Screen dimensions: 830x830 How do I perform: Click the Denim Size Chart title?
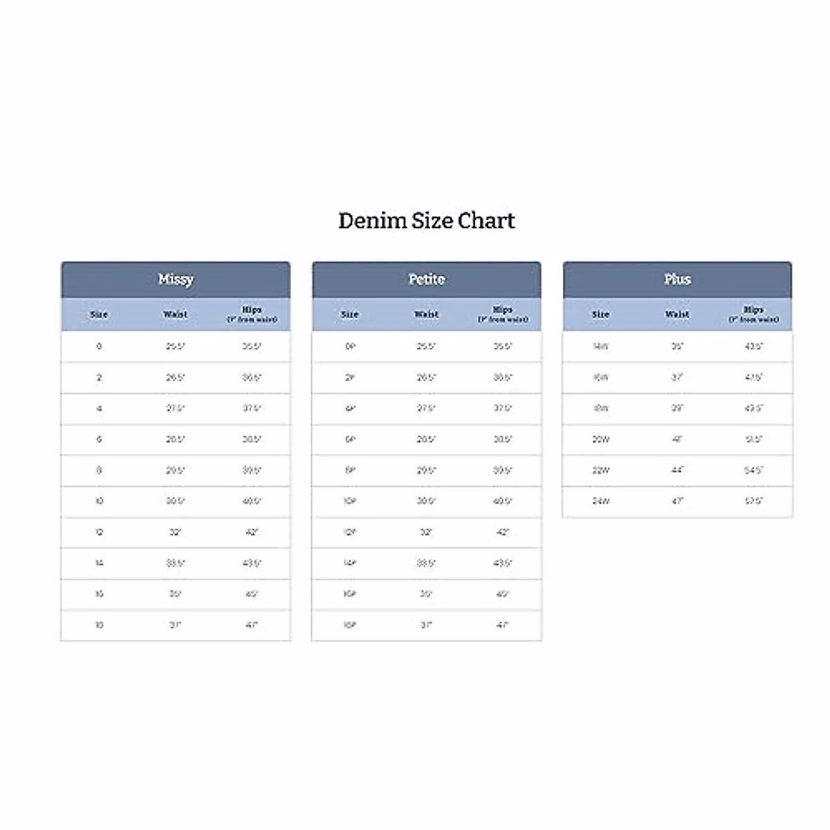(x=426, y=221)
